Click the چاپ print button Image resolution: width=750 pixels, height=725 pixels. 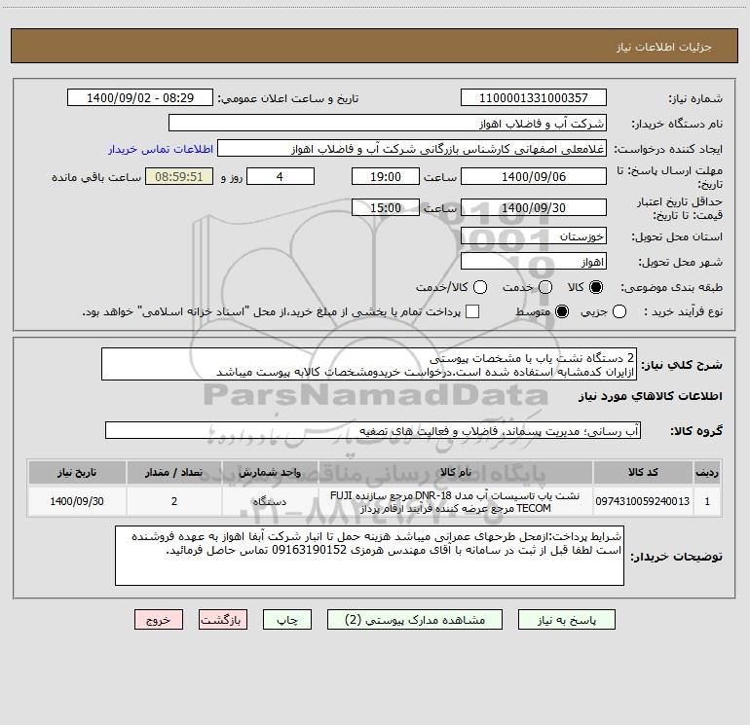coord(287,619)
